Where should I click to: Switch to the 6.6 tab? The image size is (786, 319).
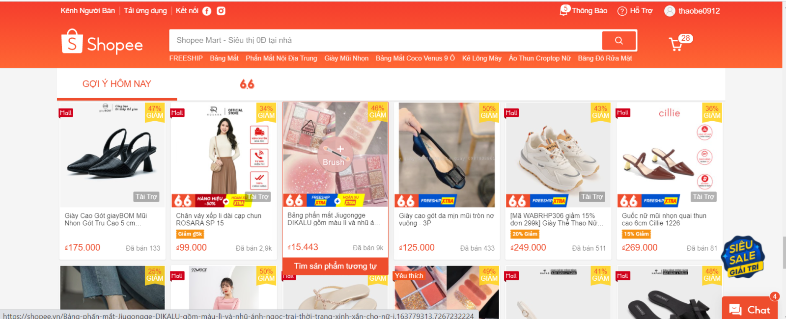coord(247,84)
